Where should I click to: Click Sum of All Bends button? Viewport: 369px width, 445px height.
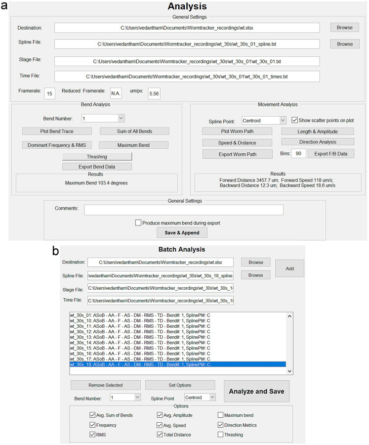pos(134,131)
